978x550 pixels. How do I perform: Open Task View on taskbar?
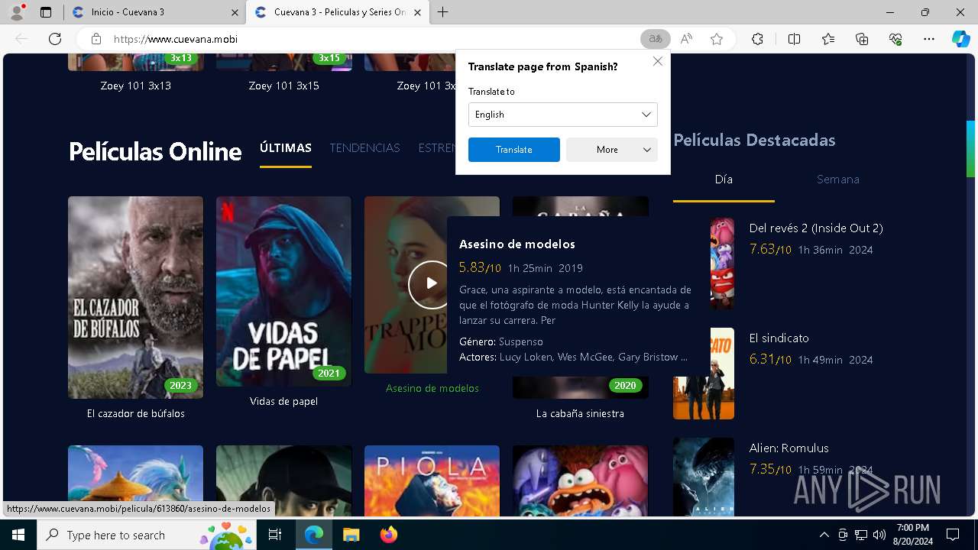(x=275, y=535)
